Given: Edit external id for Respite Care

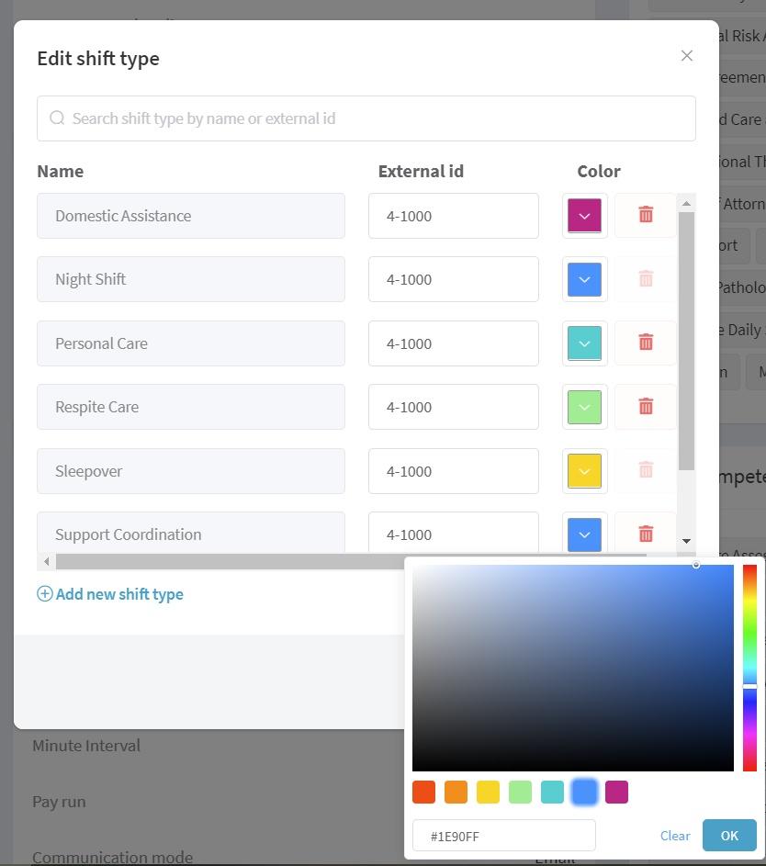Looking at the screenshot, I should click(454, 407).
